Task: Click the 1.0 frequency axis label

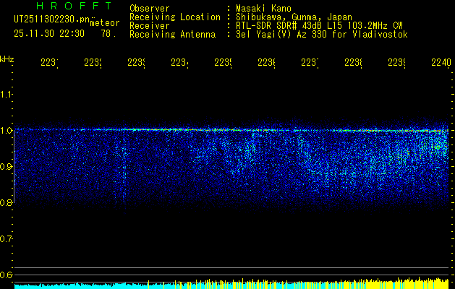Action: tap(6, 130)
